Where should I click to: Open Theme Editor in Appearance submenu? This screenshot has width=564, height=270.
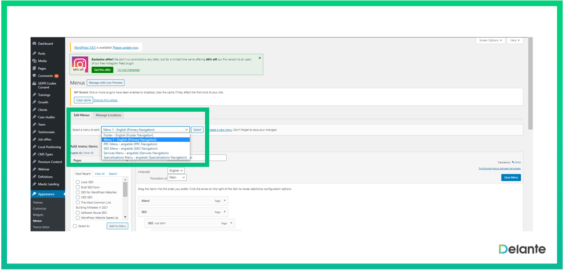(41, 227)
